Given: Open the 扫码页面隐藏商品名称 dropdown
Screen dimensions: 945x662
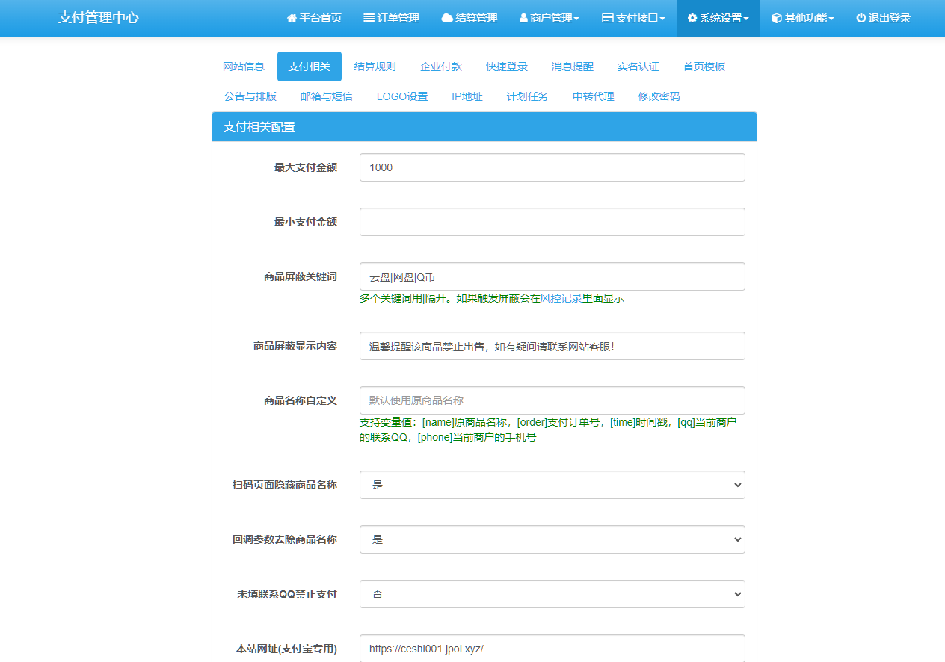Looking at the screenshot, I should (552, 485).
